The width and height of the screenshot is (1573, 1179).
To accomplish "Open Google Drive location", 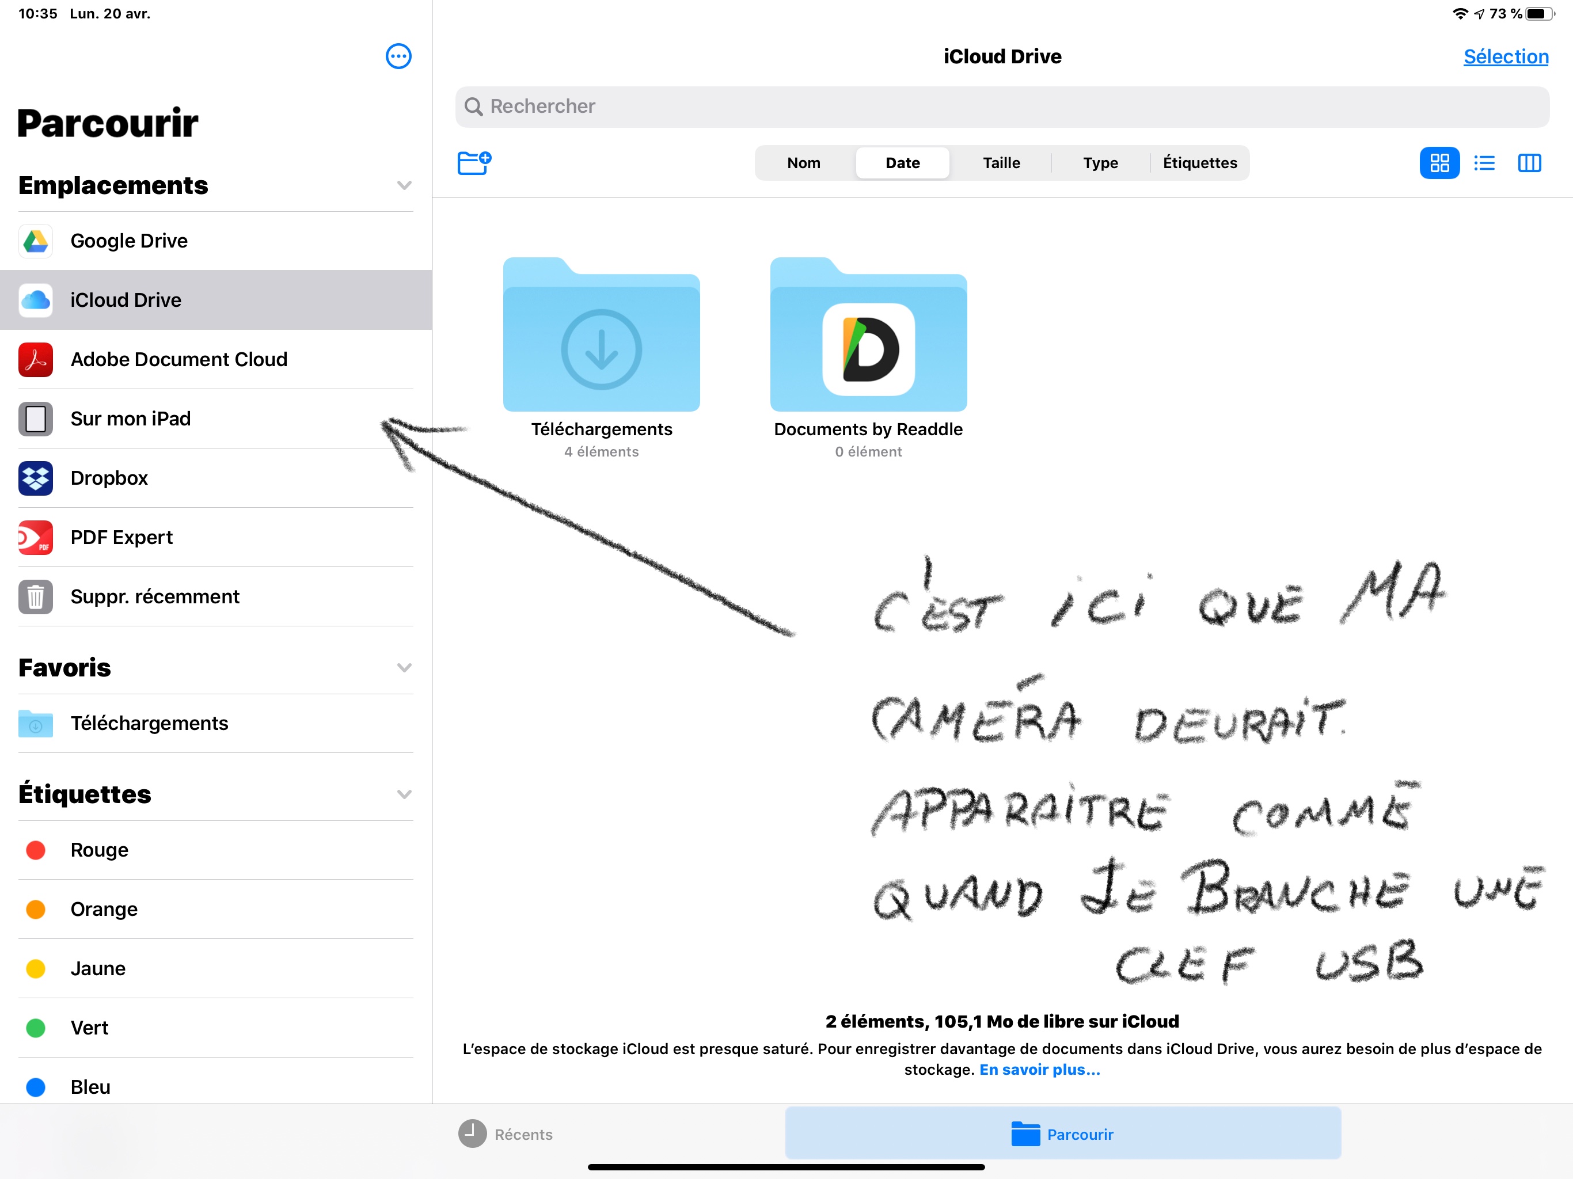I will 129,241.
